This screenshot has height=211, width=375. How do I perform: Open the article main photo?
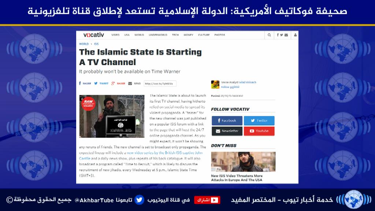click(112, 116)
